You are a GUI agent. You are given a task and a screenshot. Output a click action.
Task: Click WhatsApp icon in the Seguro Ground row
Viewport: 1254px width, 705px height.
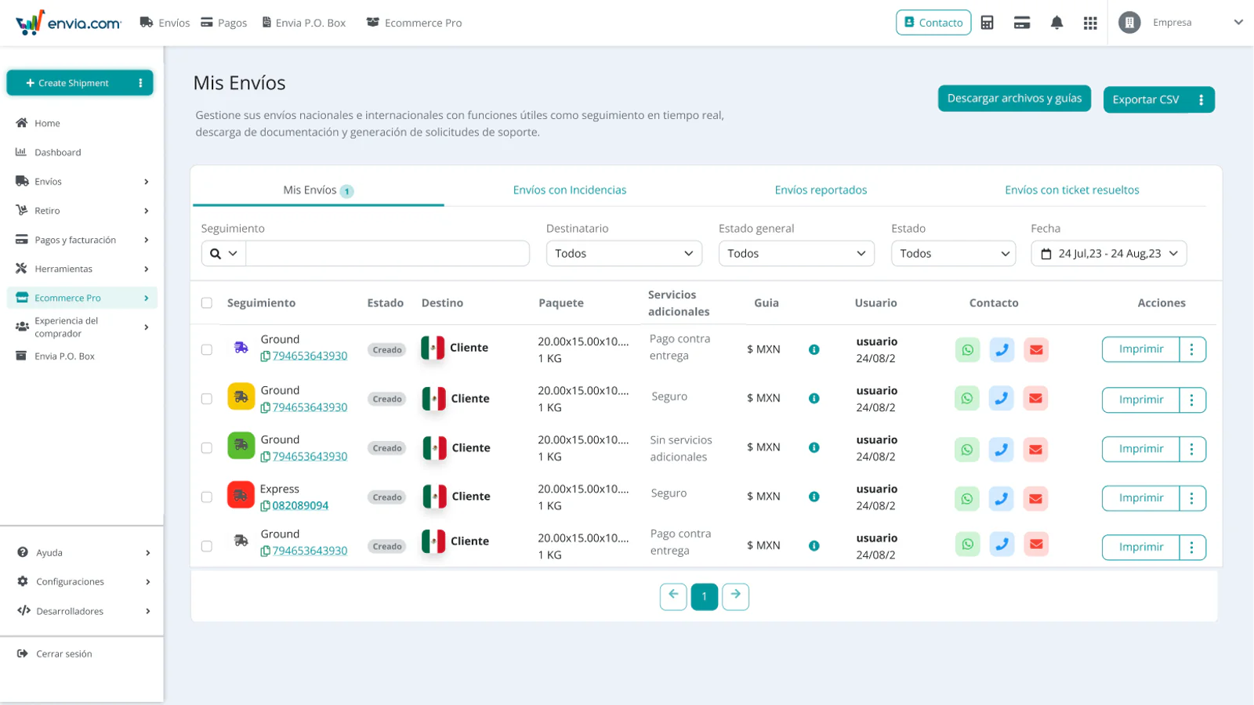[x=967, y=399]
